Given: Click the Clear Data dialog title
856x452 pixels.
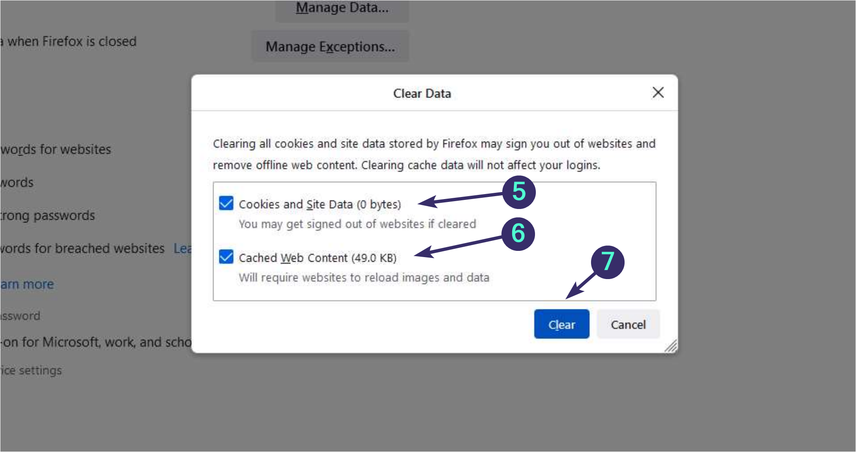Looking at the screenshot, I should coord(422,94).
